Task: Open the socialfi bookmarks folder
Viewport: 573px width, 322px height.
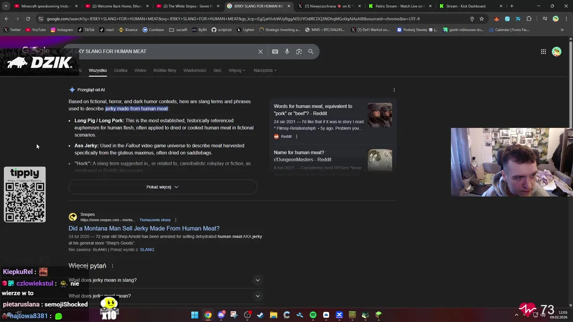Action: pyautogui.click(x=178, y=30)
